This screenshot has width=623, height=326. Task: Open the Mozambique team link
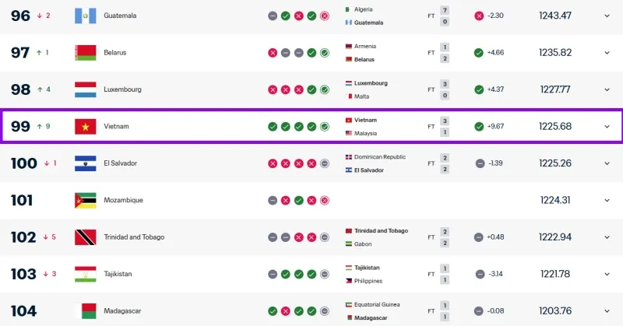123,200
